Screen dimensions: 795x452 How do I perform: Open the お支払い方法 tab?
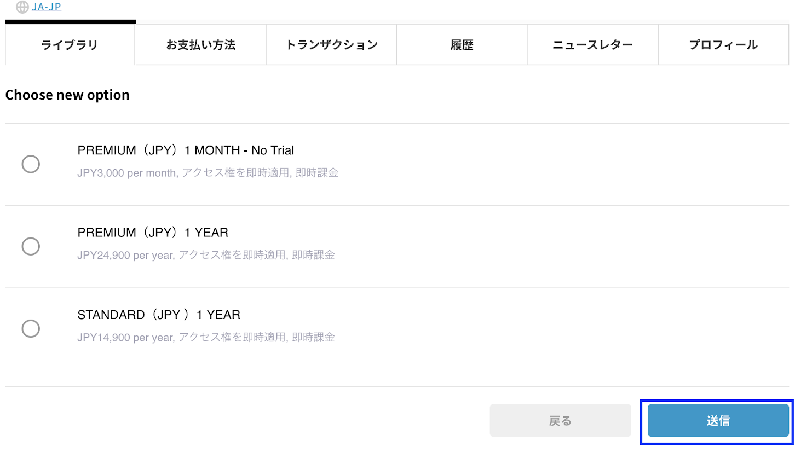[x=200, y=45]
